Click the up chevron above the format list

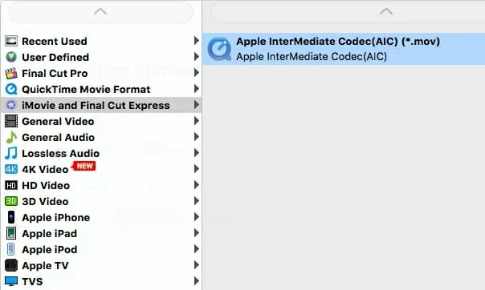click(386, 12)
